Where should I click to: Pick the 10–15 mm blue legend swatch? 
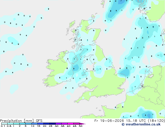point(34,124)
